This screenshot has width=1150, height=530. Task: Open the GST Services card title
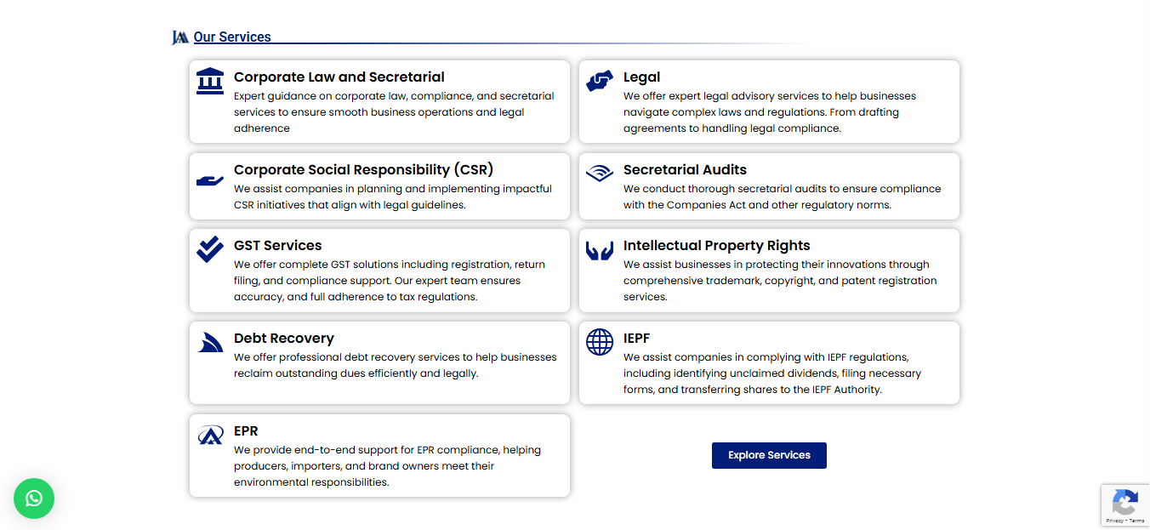pos(278,246)
